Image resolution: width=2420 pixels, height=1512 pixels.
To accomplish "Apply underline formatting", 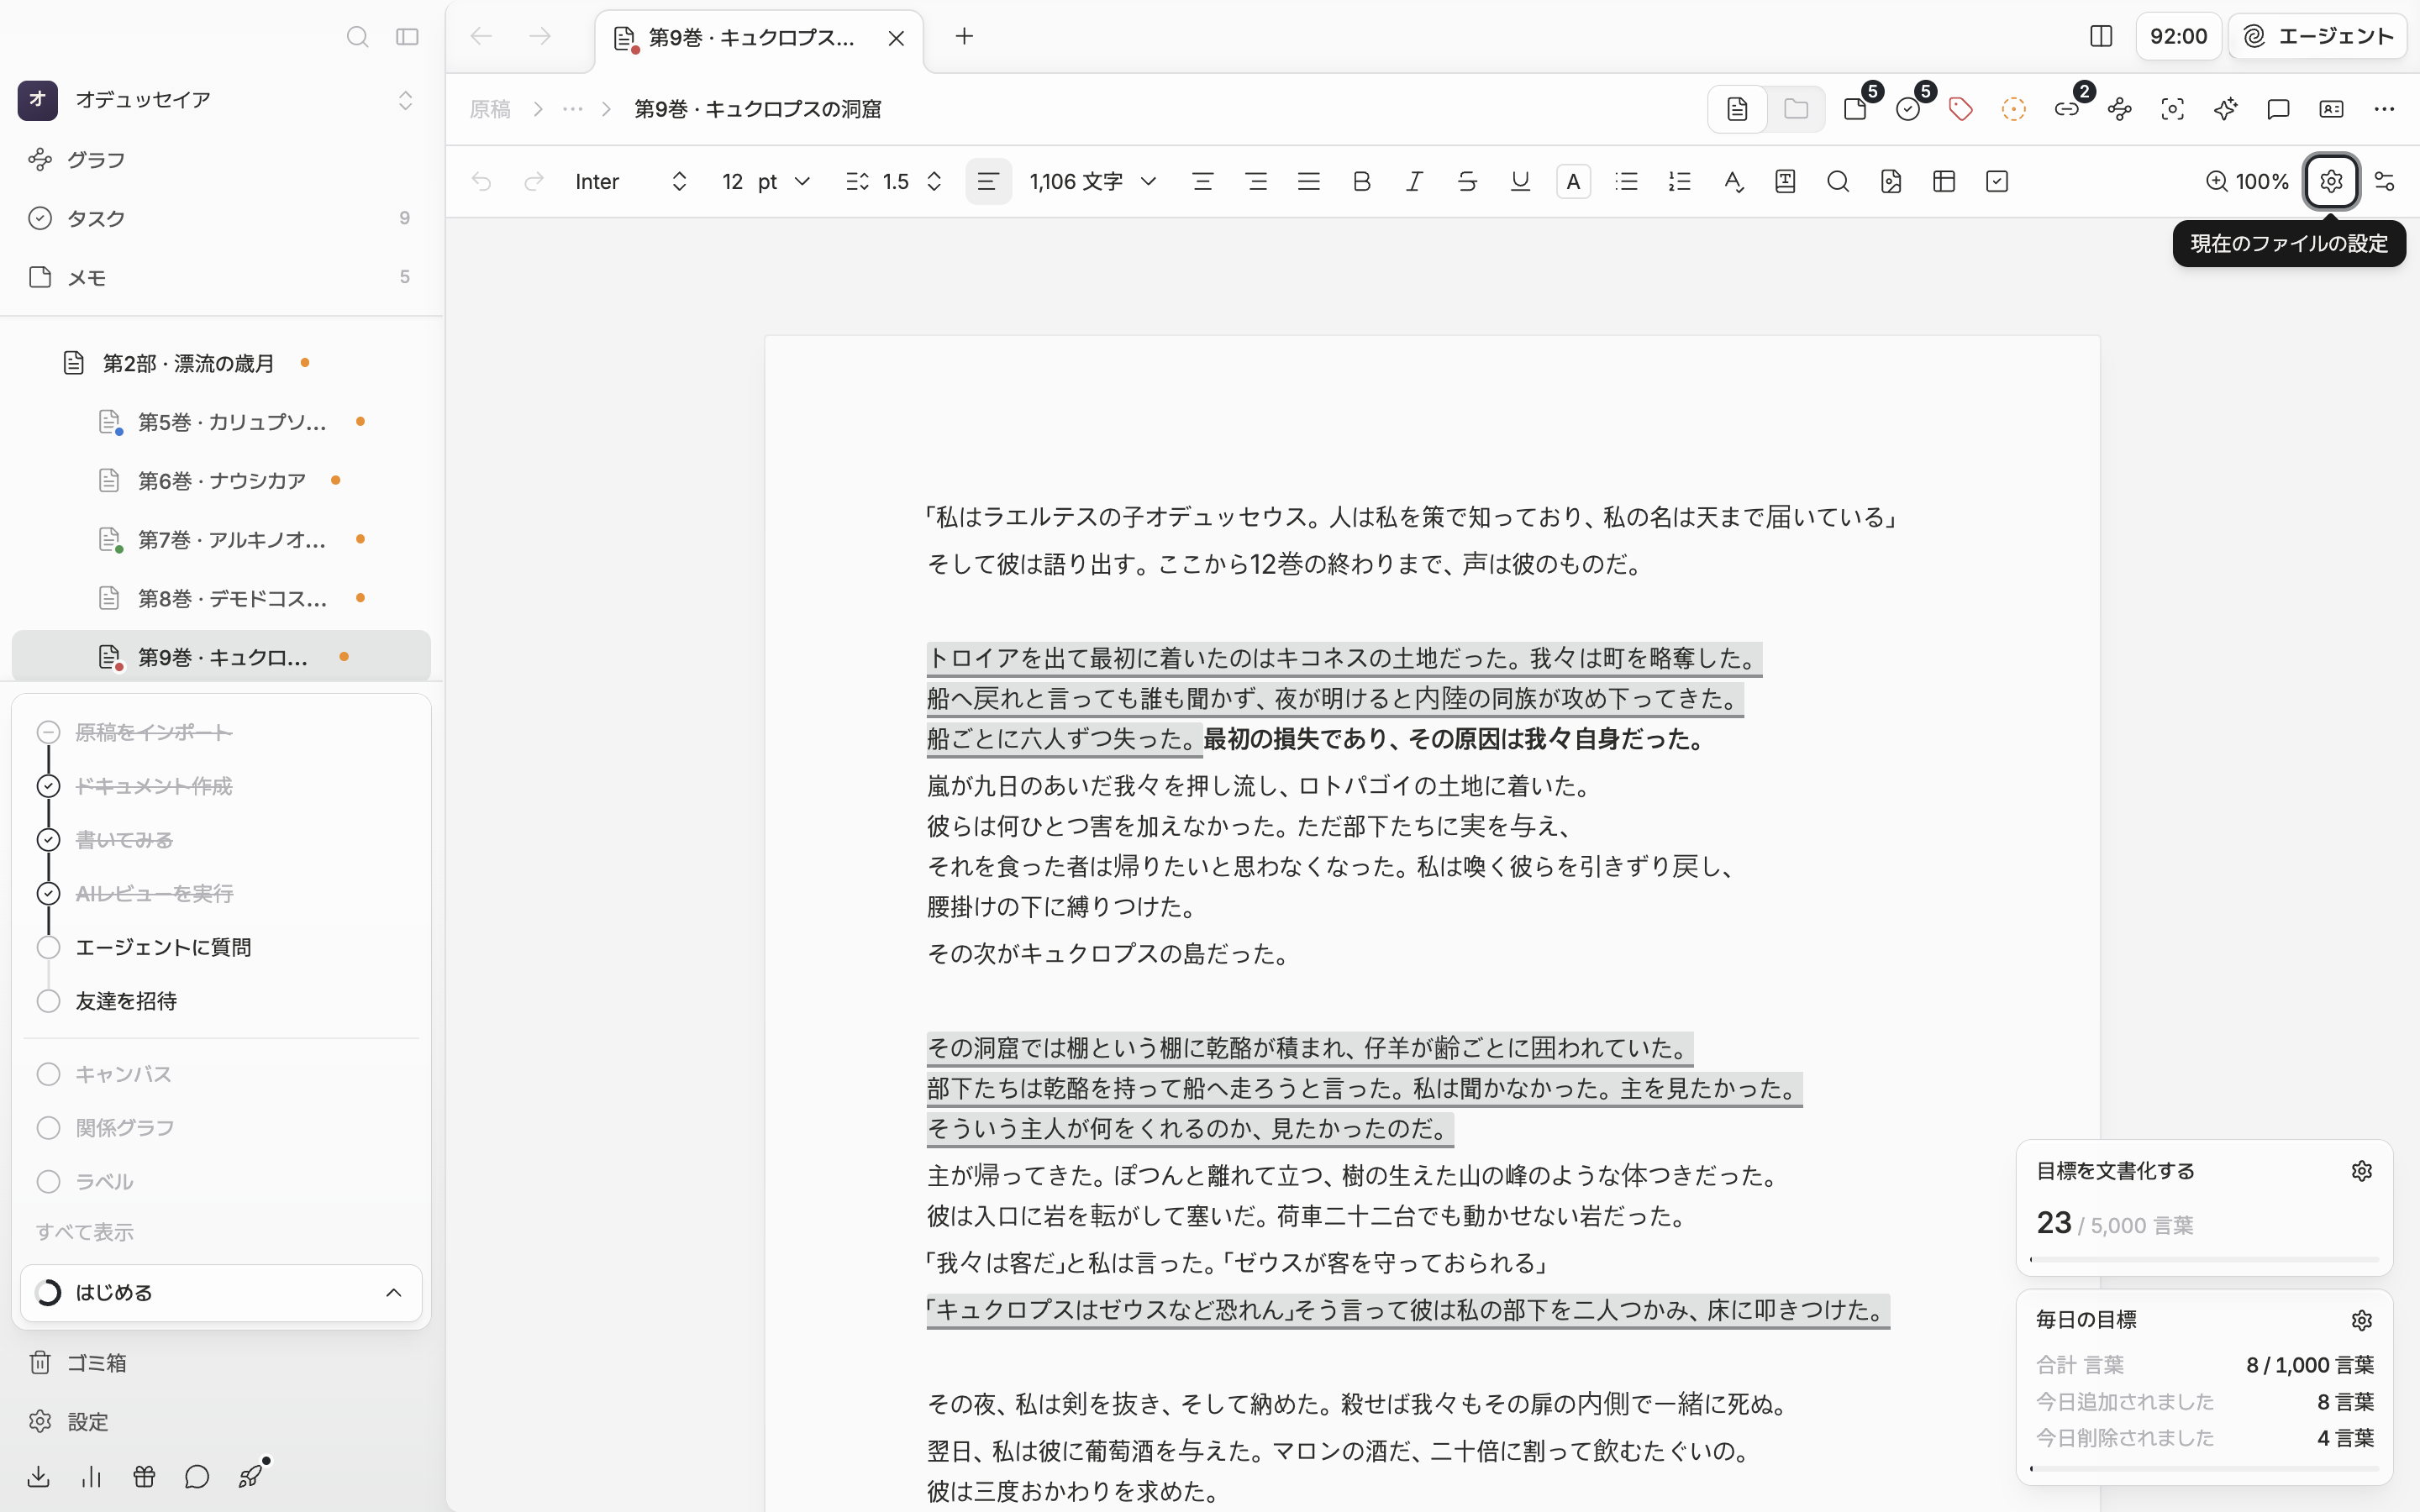I will 1520,181.
